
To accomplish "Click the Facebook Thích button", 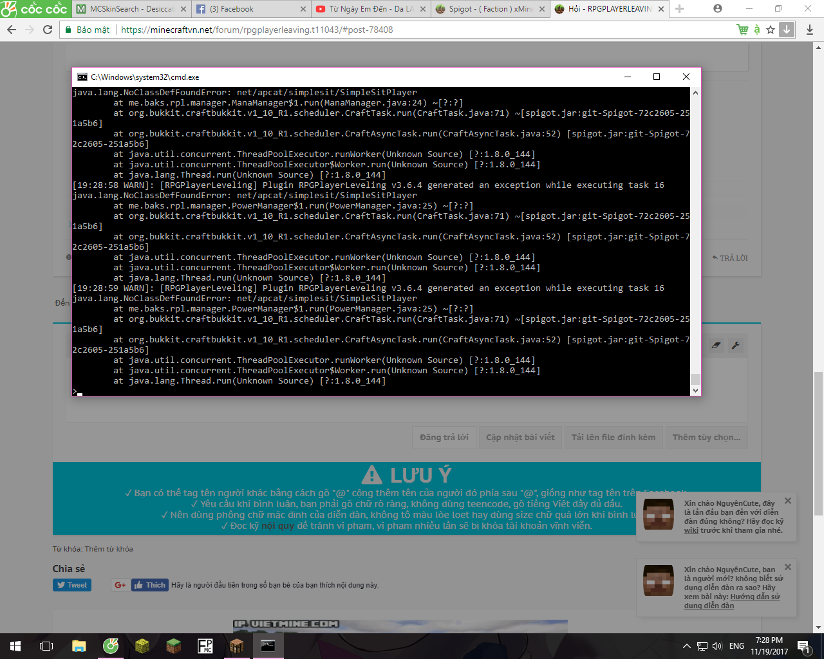I will point(150,585).
